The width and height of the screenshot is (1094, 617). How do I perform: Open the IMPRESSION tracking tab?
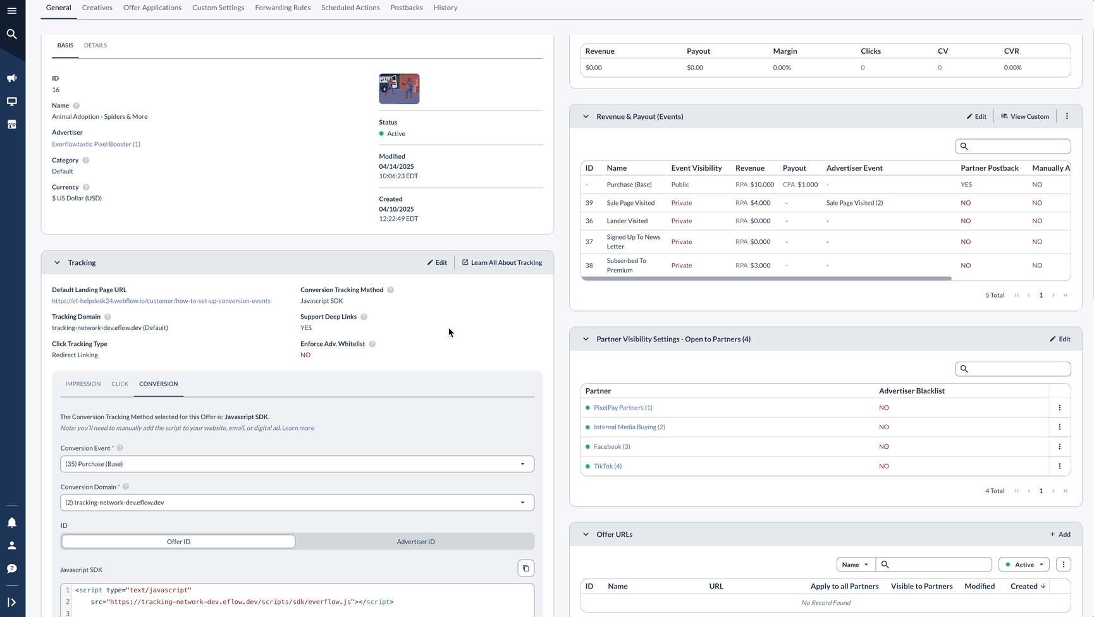pos(83,384)
